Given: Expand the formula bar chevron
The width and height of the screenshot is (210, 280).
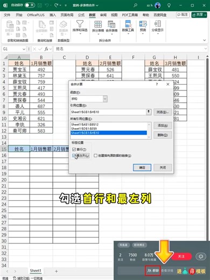Looking at the screenshot, I should [206, 48].
